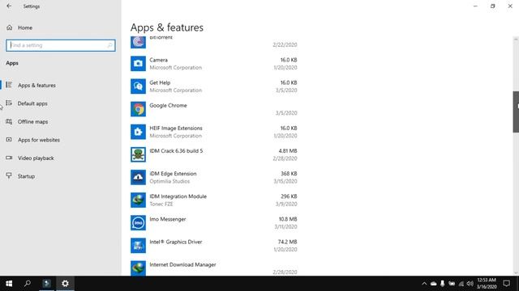Go back with the Settings back arrow
Viewport: 519px width, 291px height.
[9, 6]
